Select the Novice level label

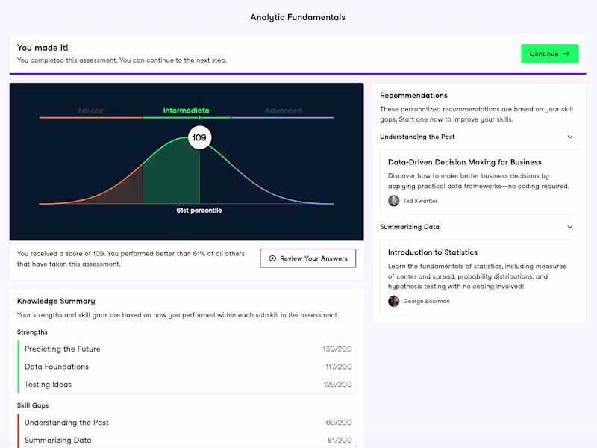point(91,111)
